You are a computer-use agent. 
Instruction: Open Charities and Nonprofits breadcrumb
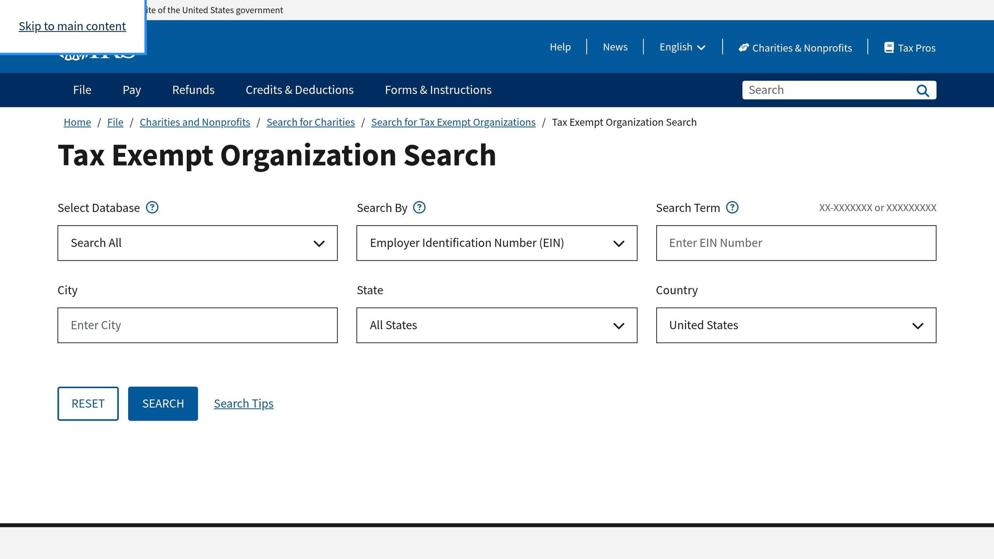pyautogui.click(x=195, y=122)
